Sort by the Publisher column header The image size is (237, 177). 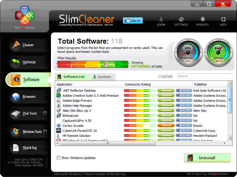[210, 84]
